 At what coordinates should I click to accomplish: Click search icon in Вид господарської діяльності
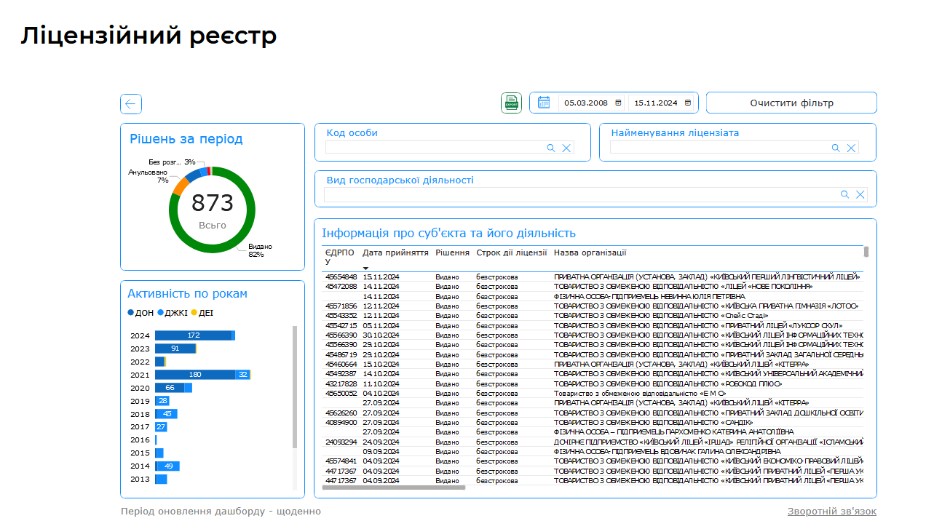coord(844,194)
